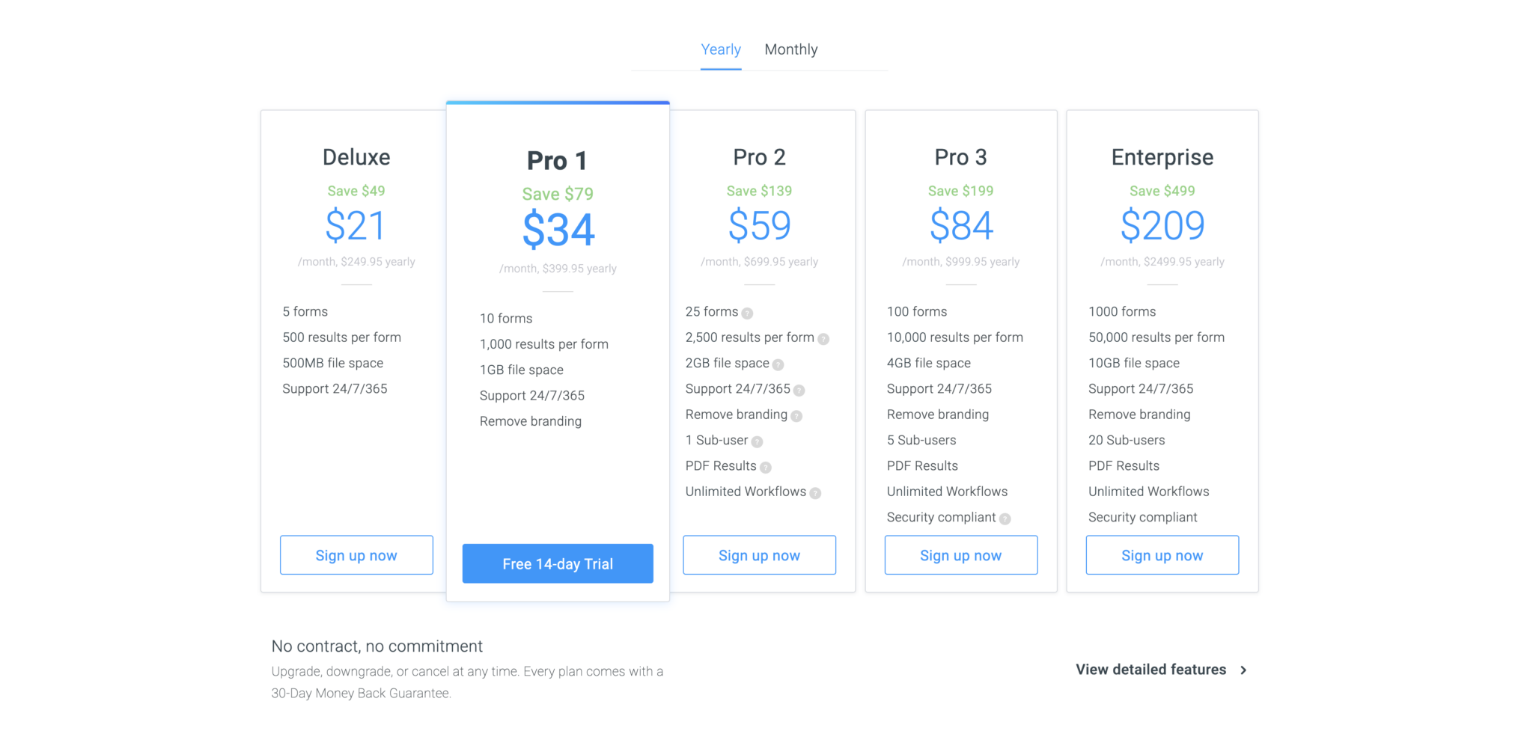Select the Yearly pricing view
1533x734 pixels.
pos(720,49)
